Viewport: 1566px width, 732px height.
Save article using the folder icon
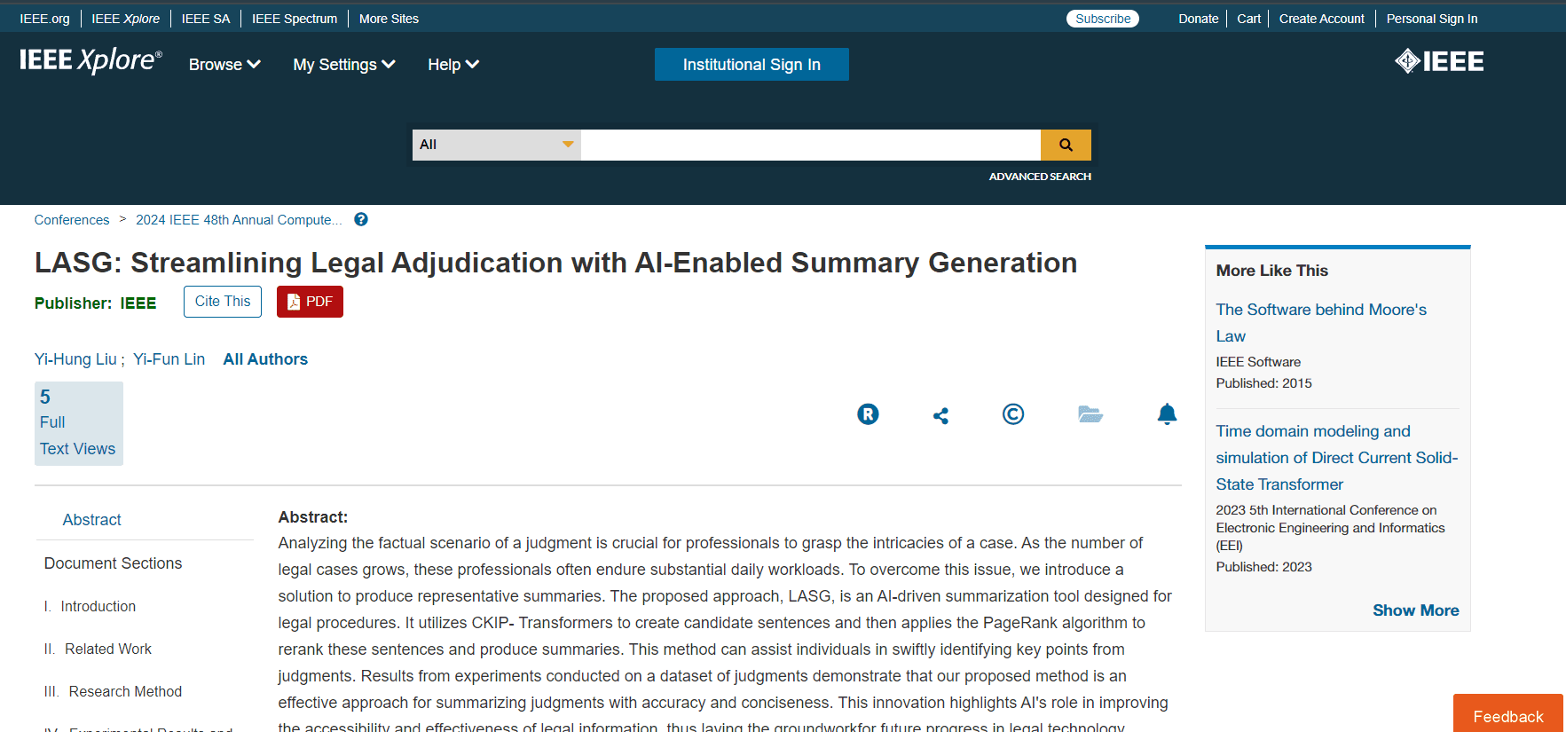click(x=1090, y=414)
